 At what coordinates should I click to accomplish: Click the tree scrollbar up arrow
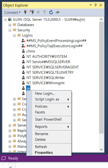tap(101, 19)
